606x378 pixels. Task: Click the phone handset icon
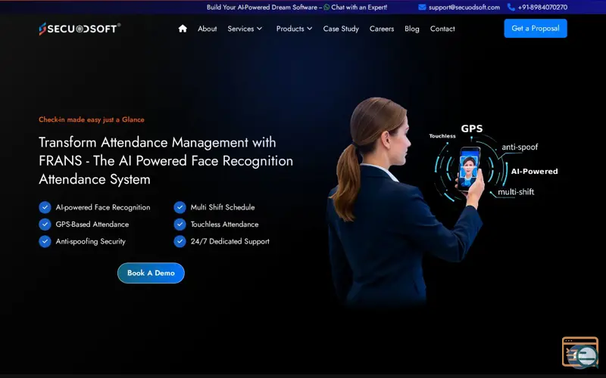511,7
